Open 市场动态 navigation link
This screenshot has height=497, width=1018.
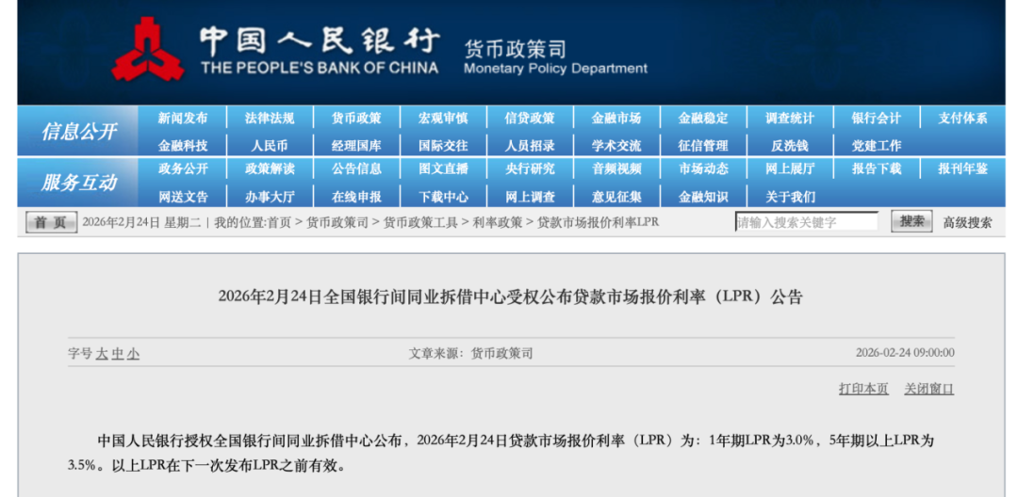point(703,169)
